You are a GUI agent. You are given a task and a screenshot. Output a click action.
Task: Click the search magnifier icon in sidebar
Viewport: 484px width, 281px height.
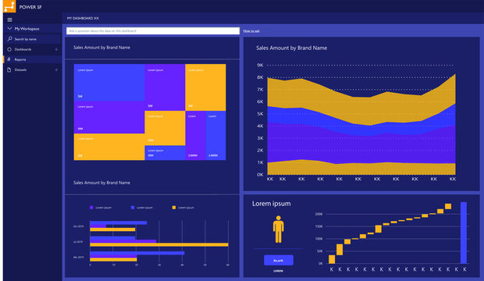[x=9, y=39]
